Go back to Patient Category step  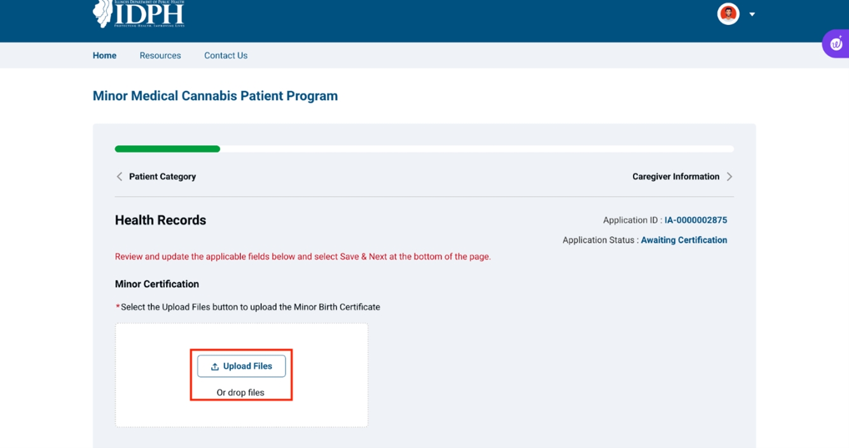coord(162,176)
